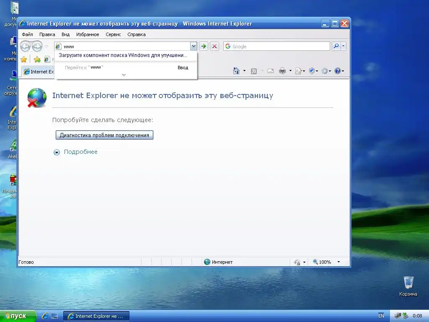Click the page error globe icon
429x322 pixels.
click(x=37, y=98)
